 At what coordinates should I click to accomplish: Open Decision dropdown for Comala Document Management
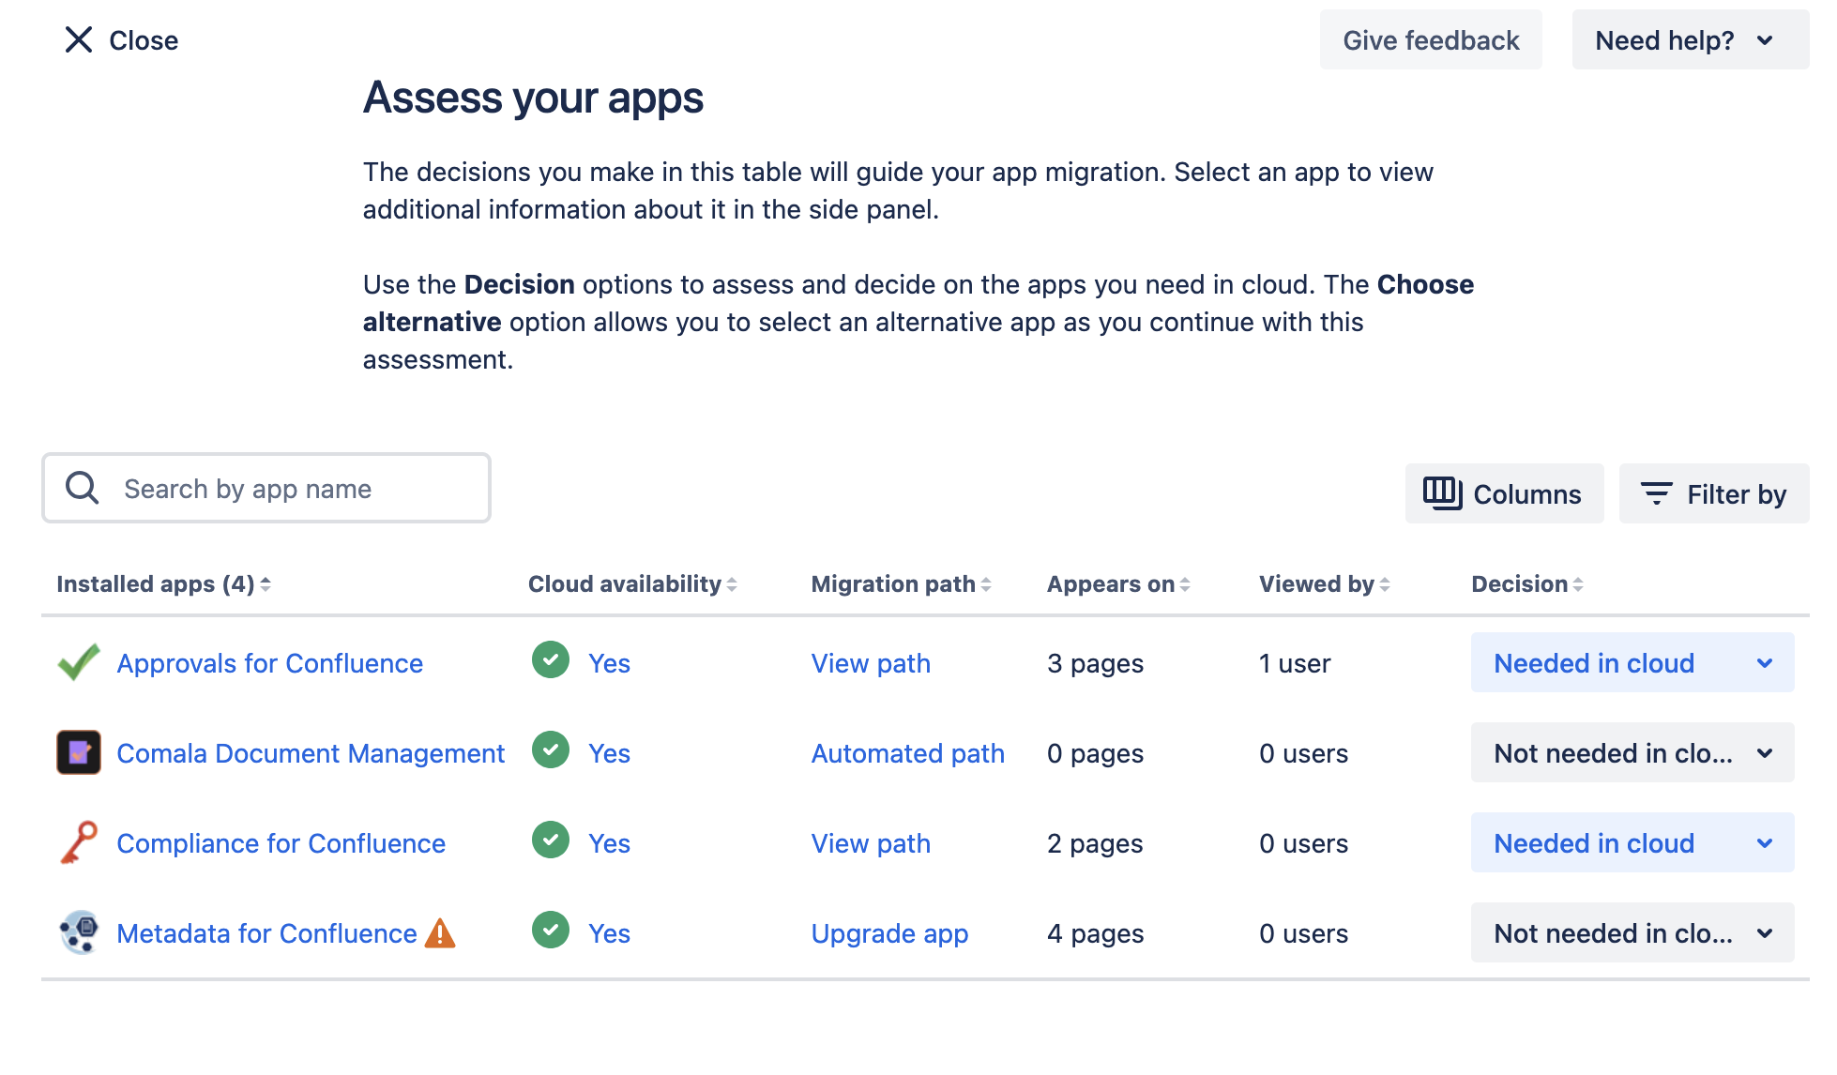click(x=1632, y=753)
